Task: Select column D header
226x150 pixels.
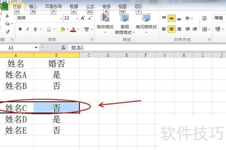Action: coord(108,55)
